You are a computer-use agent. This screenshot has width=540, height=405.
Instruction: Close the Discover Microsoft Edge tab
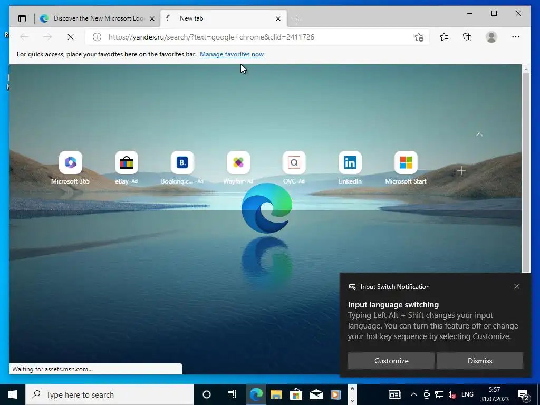[x=152, y=18]
